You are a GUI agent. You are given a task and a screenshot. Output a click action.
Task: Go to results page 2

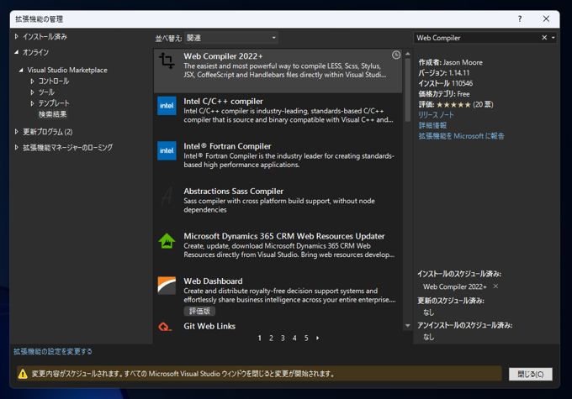tap(271, 339)
